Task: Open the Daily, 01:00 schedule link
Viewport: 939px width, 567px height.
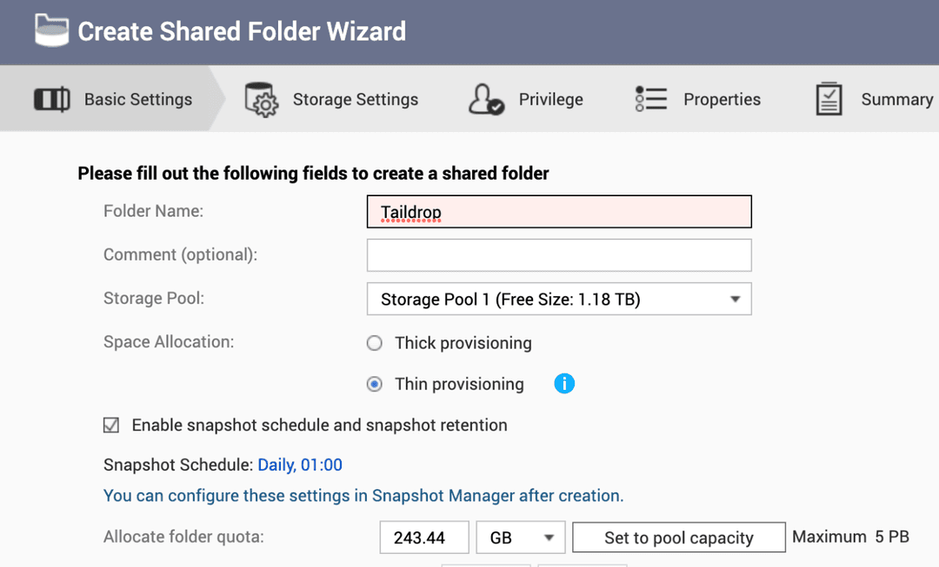Action: tap(299, 465)
